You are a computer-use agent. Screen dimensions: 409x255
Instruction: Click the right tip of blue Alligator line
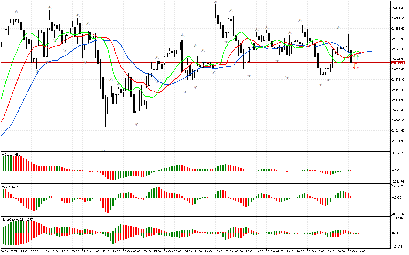(371, 51)
